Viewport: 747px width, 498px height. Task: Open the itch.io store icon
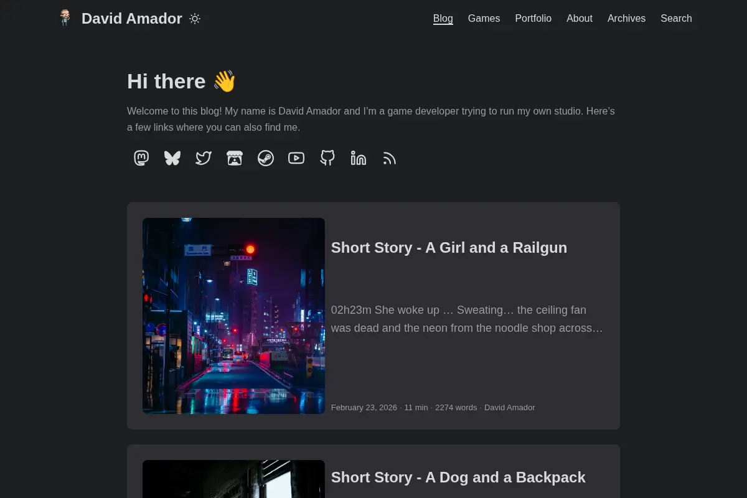235,158
